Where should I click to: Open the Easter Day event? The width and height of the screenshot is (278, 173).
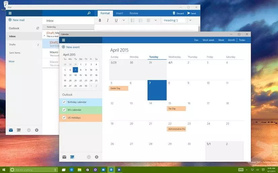(x=119, y=88)
